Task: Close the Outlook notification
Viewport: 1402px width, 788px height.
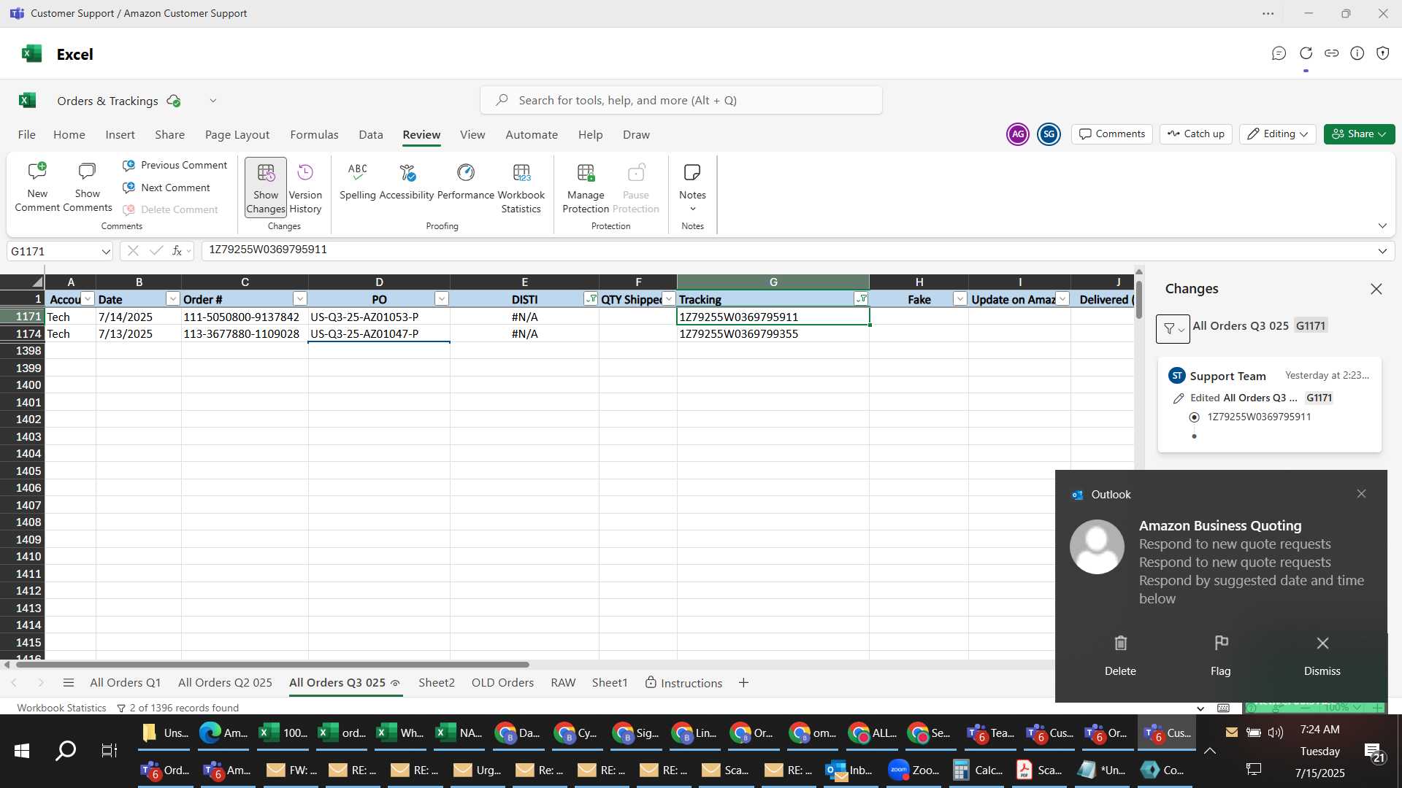Action: click(x=1361, y=495)
